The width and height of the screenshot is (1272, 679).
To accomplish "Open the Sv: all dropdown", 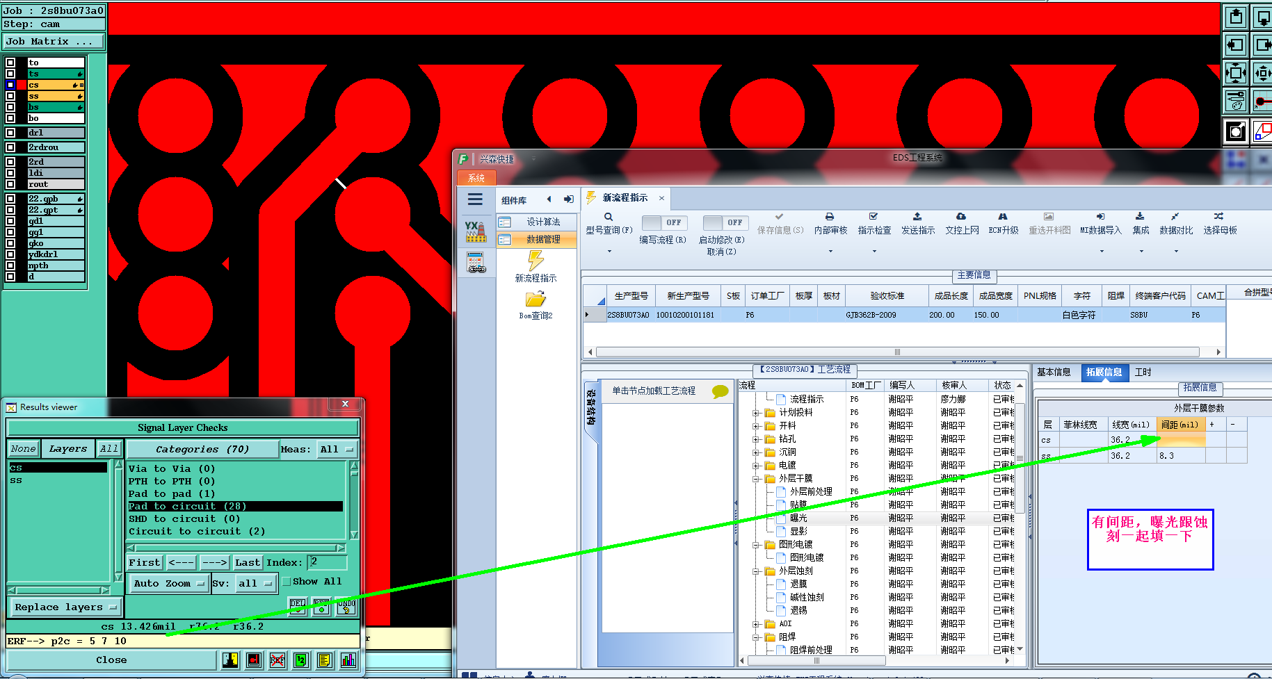I will 255,584.
